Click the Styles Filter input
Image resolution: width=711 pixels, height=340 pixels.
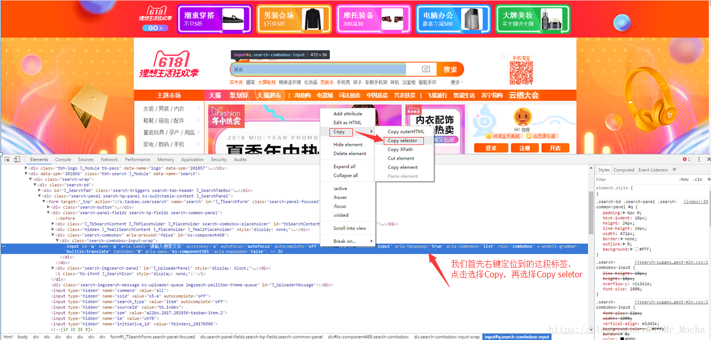pyautogui.click(x=634, y=179)
